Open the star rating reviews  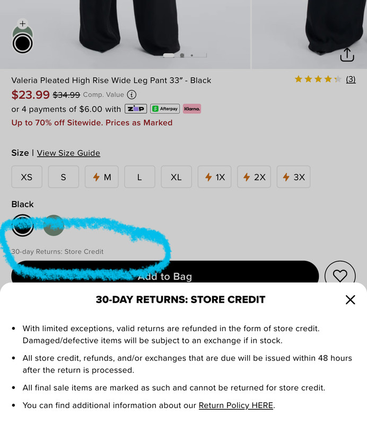click(x=318, y=79)
